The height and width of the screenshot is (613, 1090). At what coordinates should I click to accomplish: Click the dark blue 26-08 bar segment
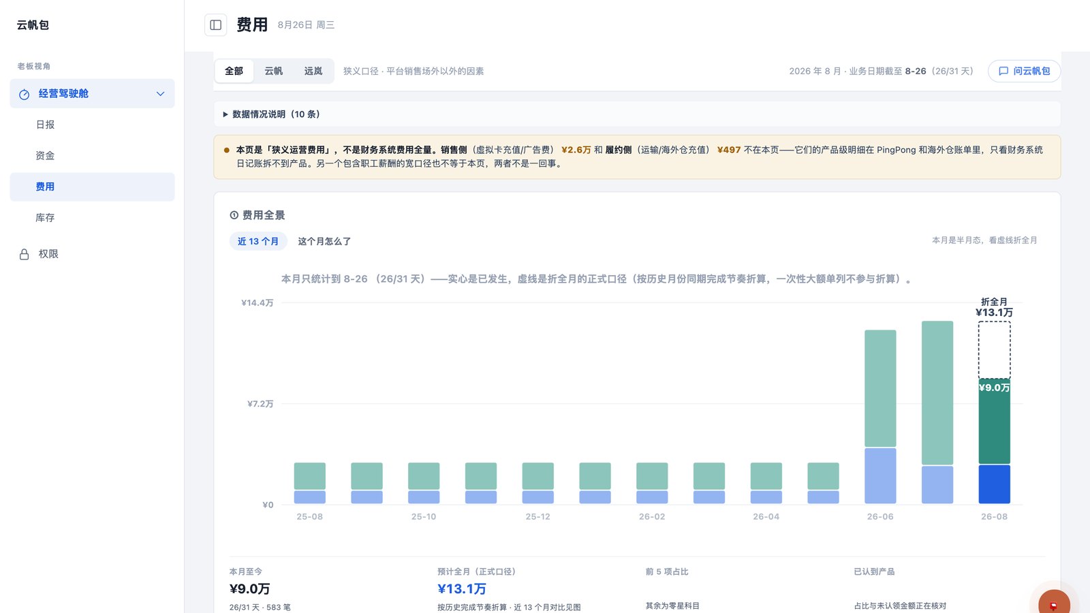[x=994, y=484]
